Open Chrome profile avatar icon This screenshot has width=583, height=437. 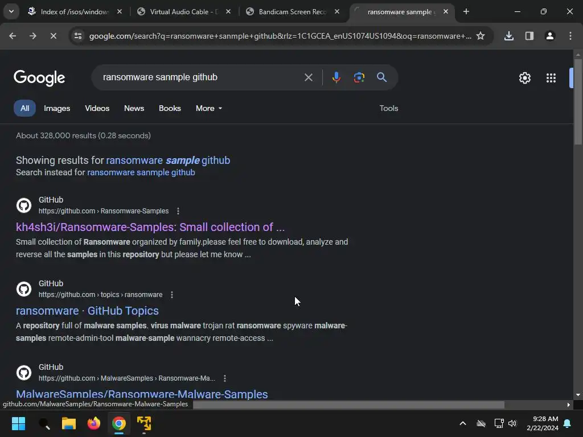click(x=550, y=36)
